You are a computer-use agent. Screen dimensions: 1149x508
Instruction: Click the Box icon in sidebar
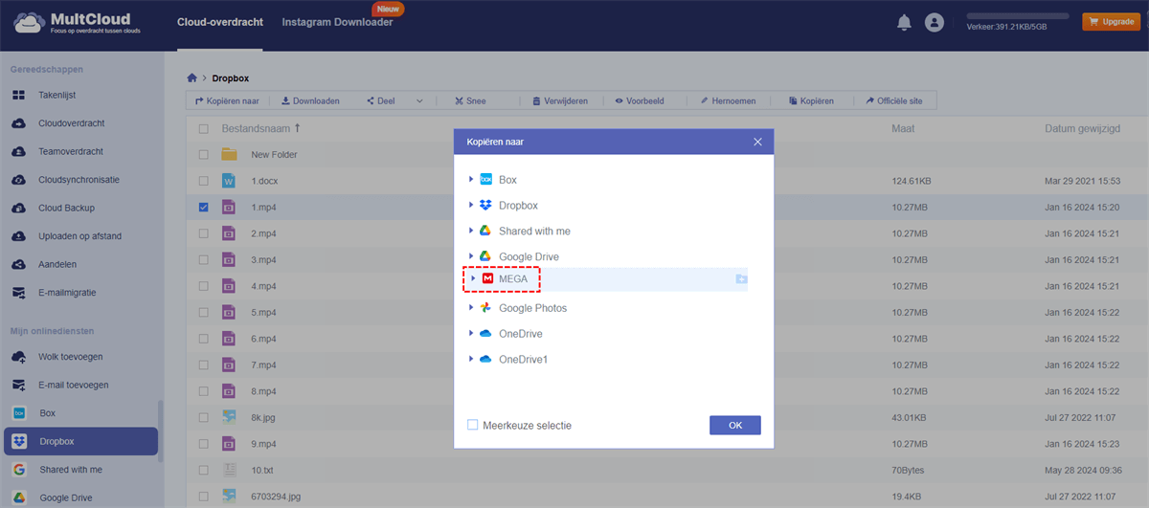[19, 413]
